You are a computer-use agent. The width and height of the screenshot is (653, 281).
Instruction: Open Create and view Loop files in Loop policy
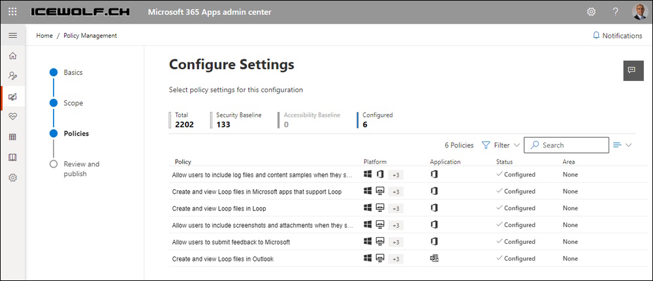(x=219, y=209)
